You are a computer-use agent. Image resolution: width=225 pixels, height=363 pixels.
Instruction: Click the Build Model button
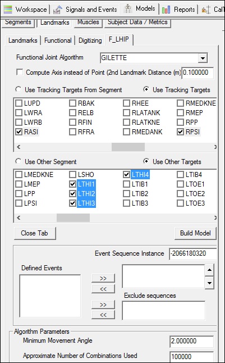coord(195,233)
